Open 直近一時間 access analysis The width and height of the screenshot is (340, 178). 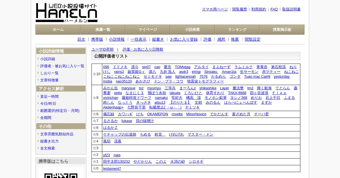tap(49, 97)
